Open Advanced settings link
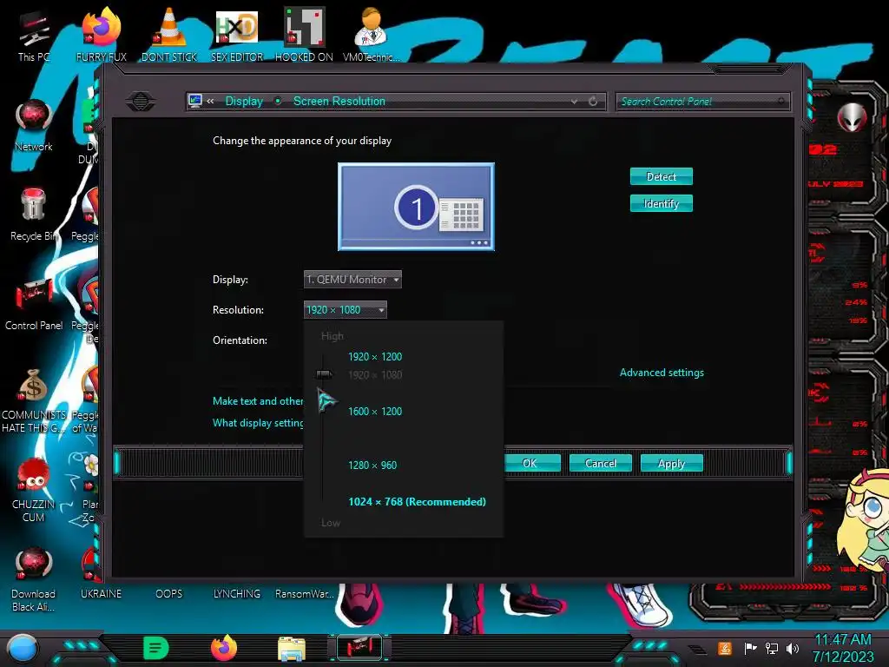The width and height of the screenshot is (889, 667). coord(662,373)
